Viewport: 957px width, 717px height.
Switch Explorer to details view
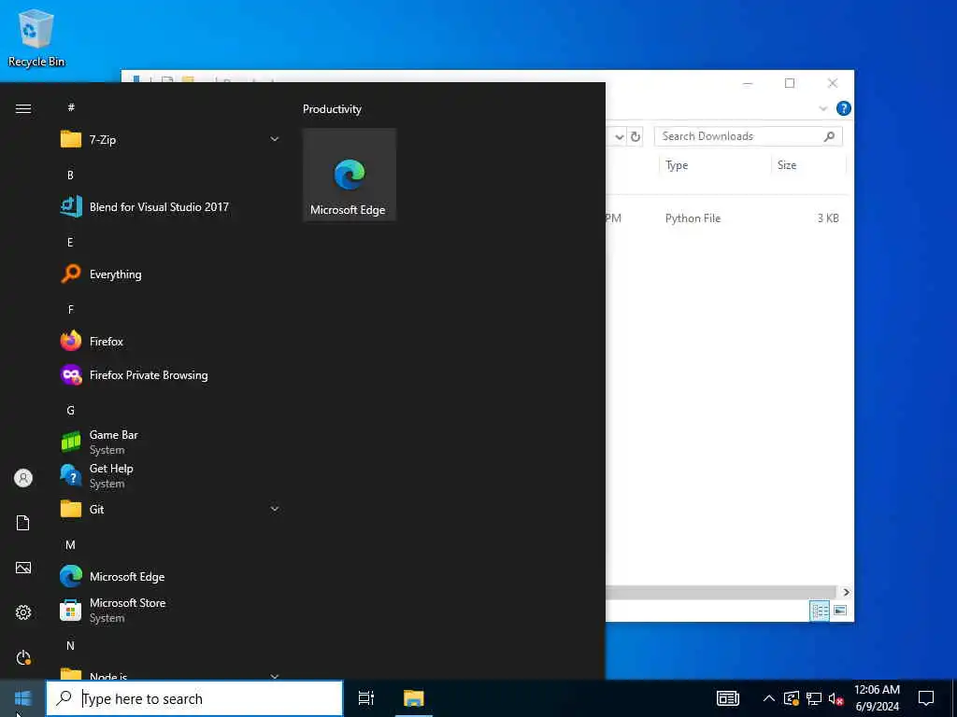point(819,611)
